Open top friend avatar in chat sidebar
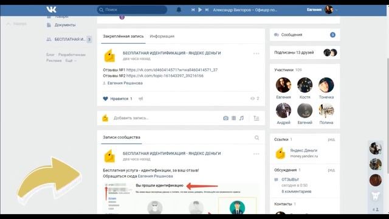Image resolution: width=389 pixels, height=219 pixels. coord(376,148)
